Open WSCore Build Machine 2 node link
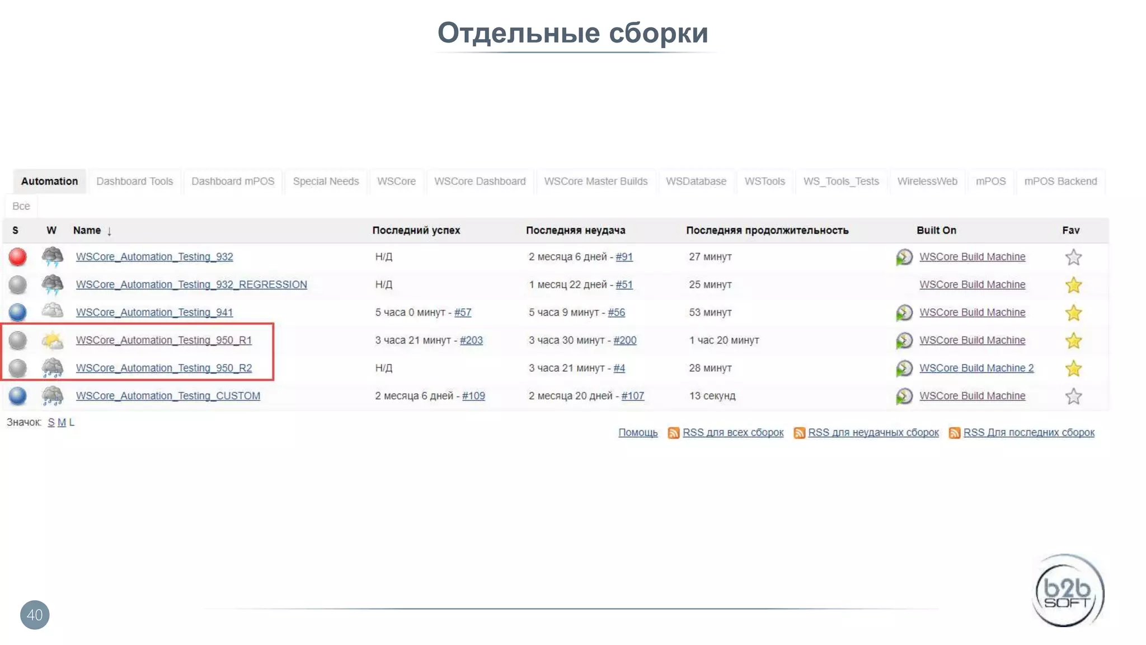The image size is (1146, 645). (x=976, y=368)
